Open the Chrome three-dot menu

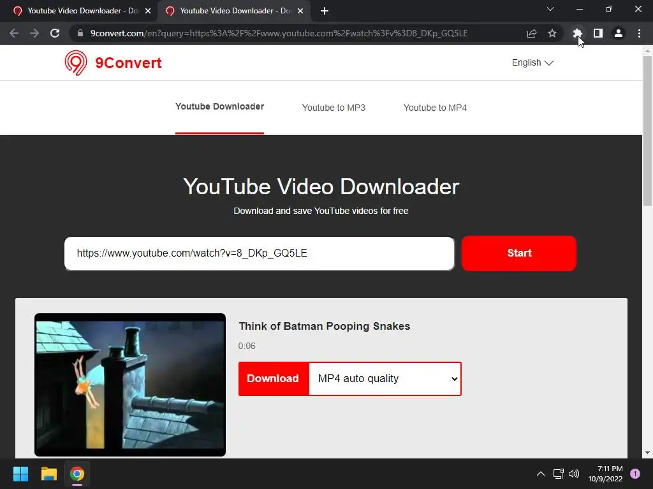click(639, 33)
